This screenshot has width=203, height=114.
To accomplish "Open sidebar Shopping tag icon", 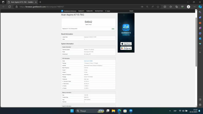I will 200,17.
